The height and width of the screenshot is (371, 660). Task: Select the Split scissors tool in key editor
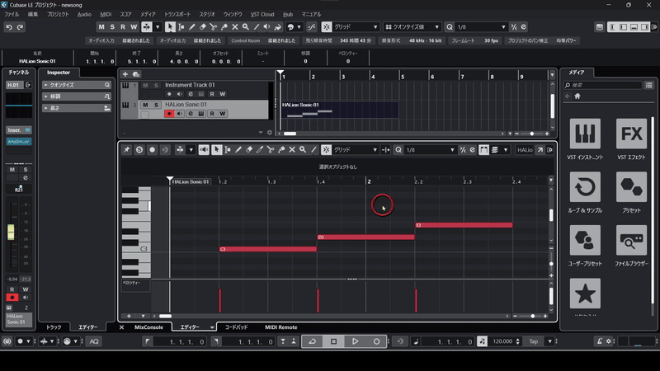pyautogui.click(x=271, y=150)
